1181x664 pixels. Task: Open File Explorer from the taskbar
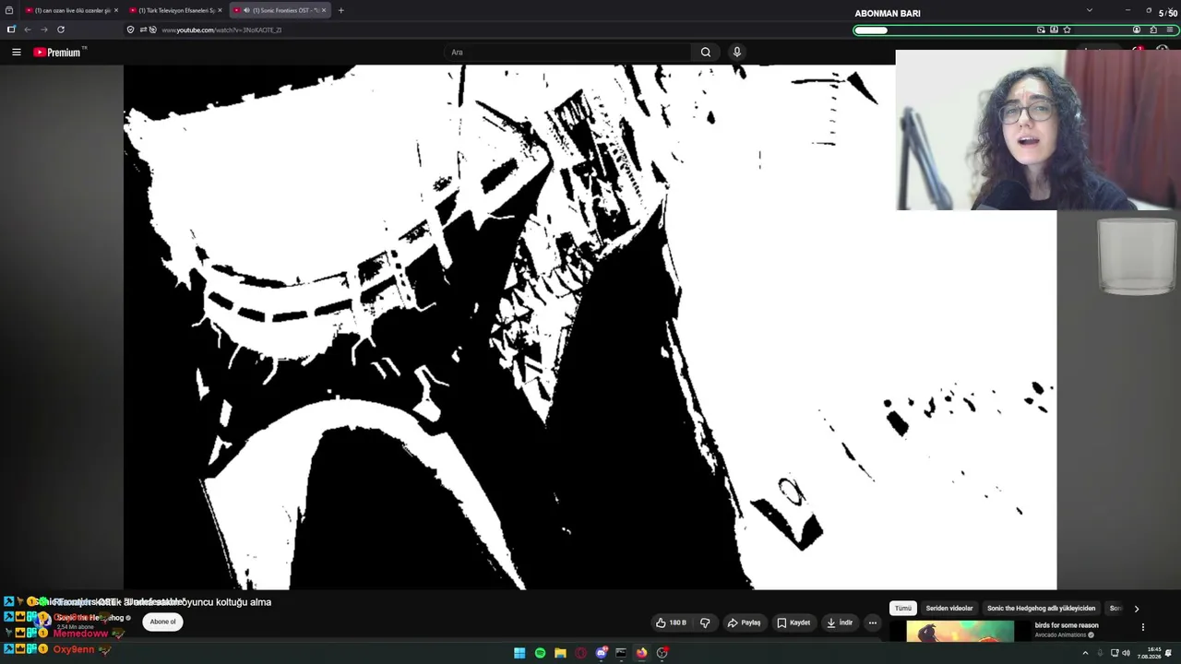point(560,653)
